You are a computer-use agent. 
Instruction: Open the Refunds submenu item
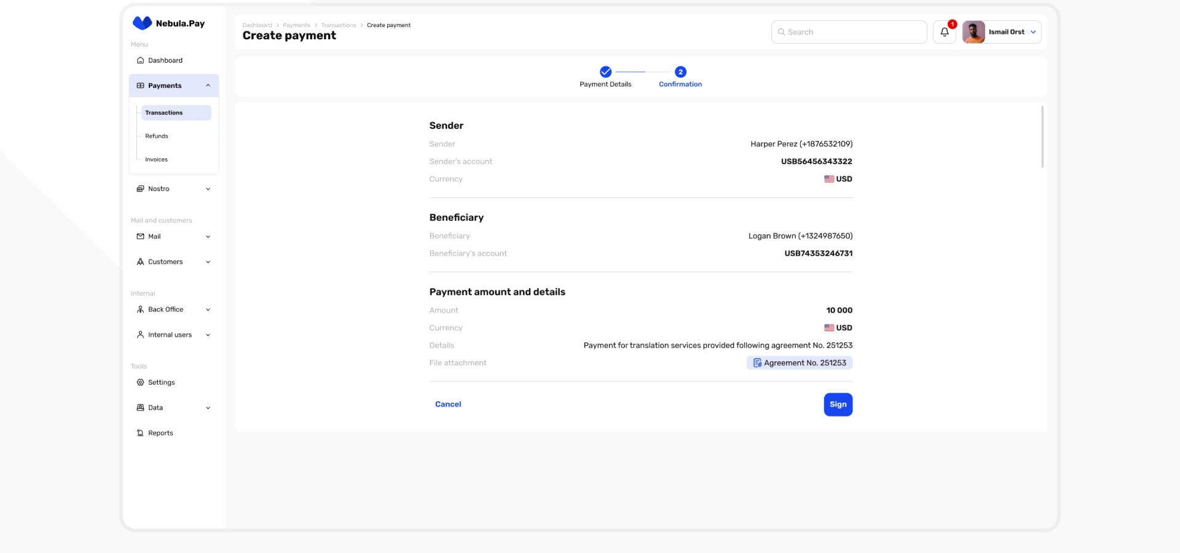(x=157, y=136)
